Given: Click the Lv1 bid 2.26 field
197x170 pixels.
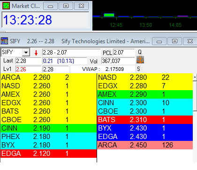Looking at the screenshot, I should click(x=28, y=70).
